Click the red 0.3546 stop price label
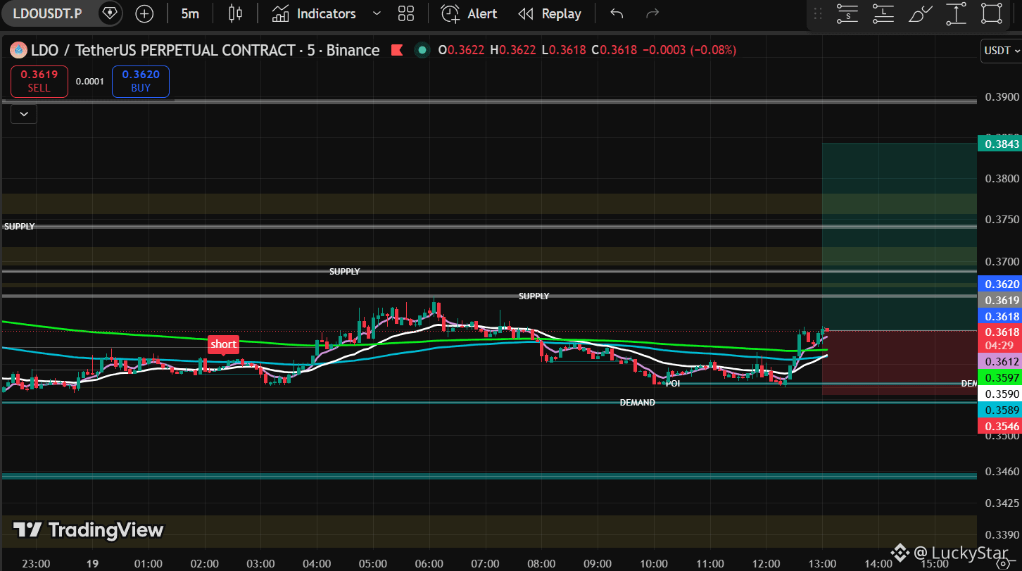 coord(999,426)
